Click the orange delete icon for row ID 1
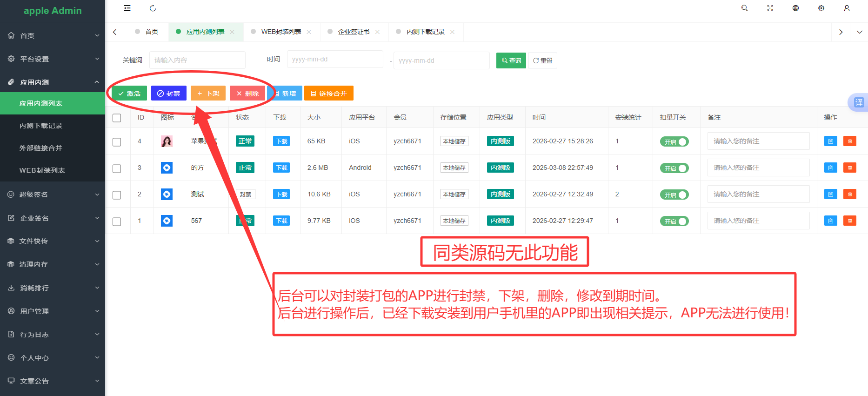 tap(850, 221)
